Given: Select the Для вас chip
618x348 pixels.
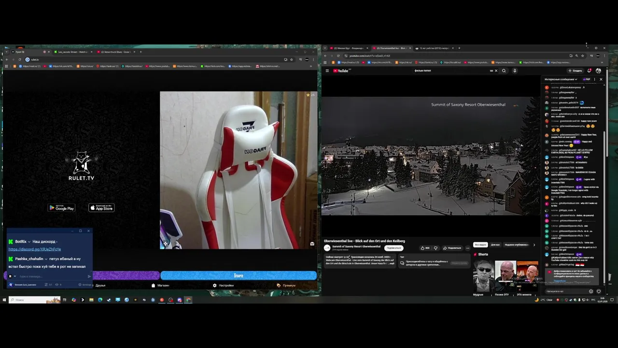Looking at the screenshot, I should coord(495,245).
